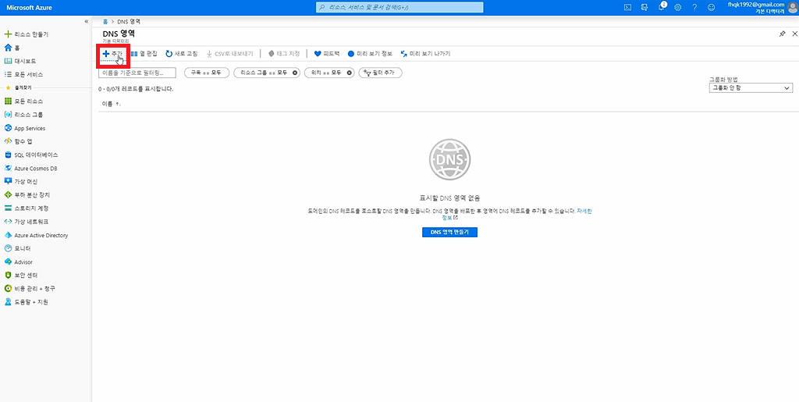Click DNS 영역 만들기 blue button
This screenshot has height=402, width=799.
click(x=449, y=232)
